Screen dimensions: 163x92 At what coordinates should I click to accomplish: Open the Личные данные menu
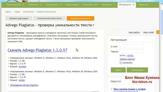[x=13, y=5]
